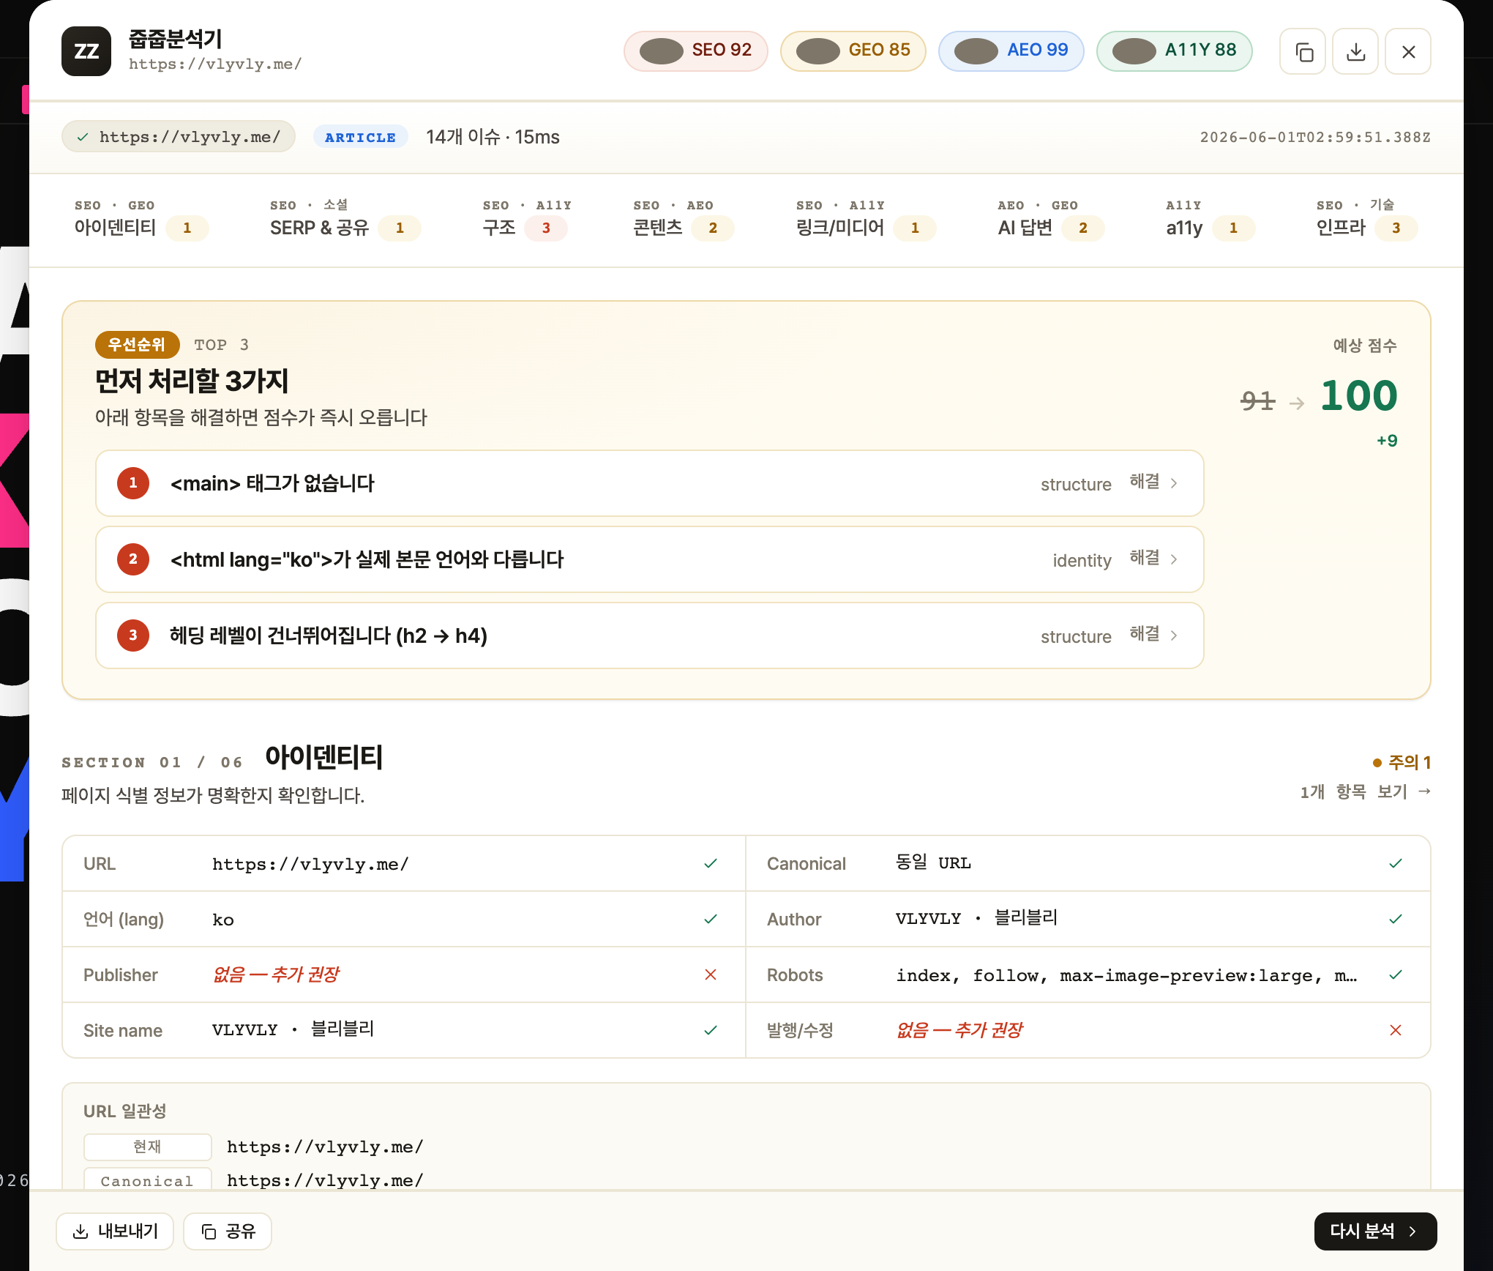Screen dimensions: 1493x1271
Task: Expand the <main> 태그가 없습니다 issue
Action: tap(649, 483)
